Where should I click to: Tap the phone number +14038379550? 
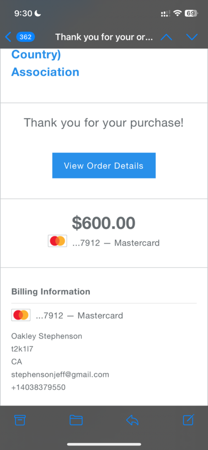click(x=38, y=388)
